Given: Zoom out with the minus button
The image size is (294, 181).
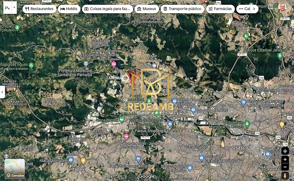Looking at the screenshot, I should (x=285, y=167).
